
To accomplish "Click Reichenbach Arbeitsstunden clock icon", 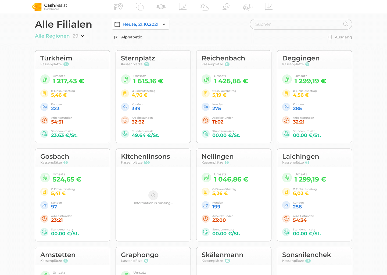I will (206, 120).
